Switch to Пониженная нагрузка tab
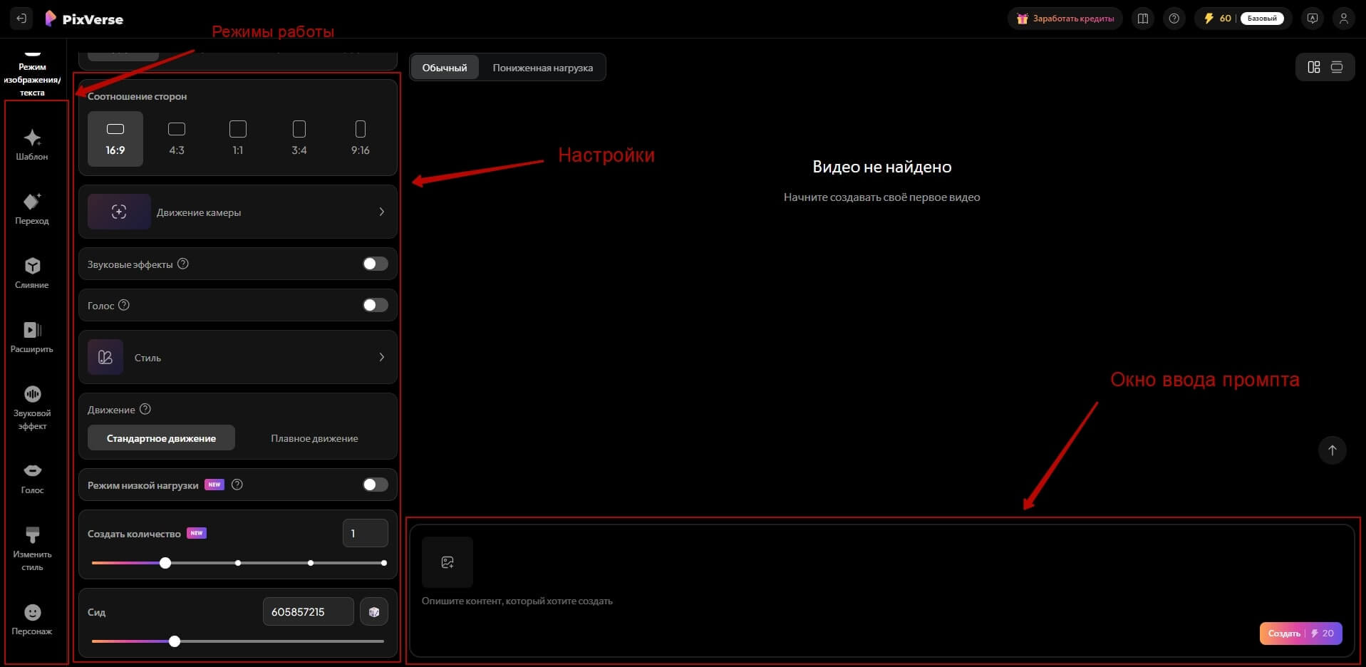1366x667 pixels. (543, 68)
